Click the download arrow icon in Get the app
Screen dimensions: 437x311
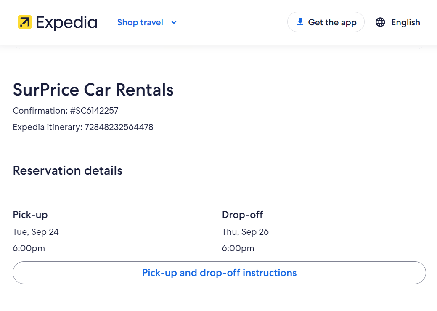pyautogui.click(x=300, y=22)
